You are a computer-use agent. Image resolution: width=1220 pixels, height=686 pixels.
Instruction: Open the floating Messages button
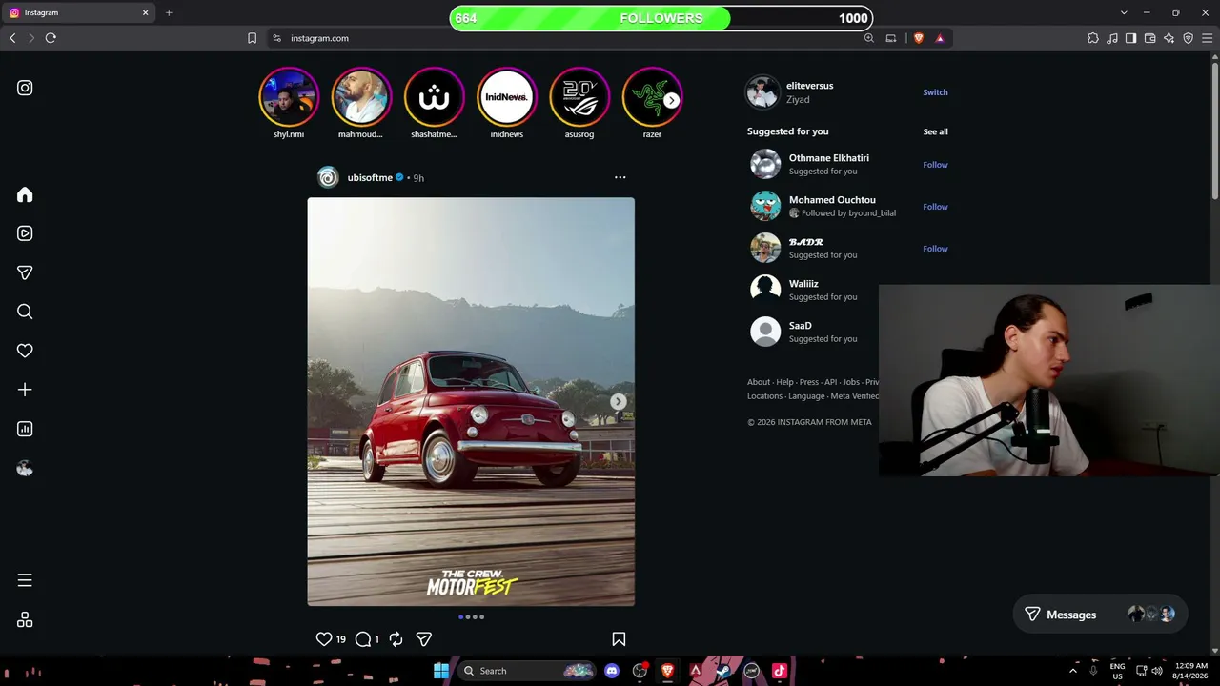coord(1099,615)
